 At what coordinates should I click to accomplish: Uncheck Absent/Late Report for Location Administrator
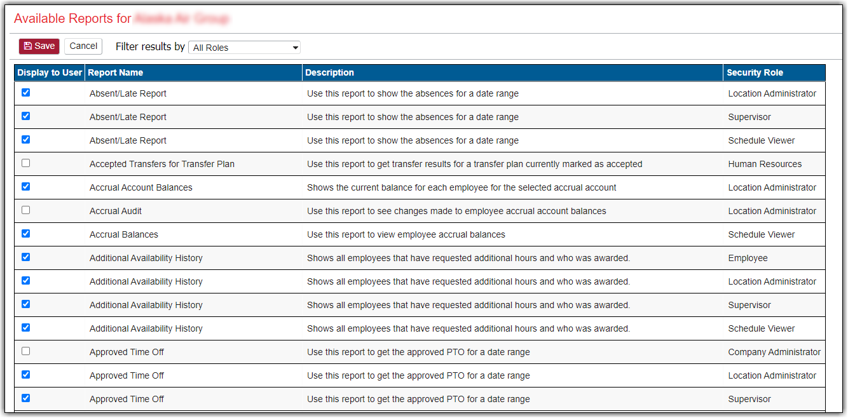tap(25, 93)
